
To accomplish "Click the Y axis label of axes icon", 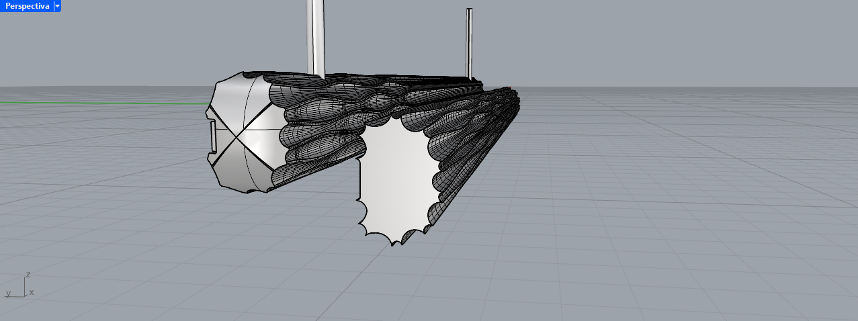I will point(8,293).
